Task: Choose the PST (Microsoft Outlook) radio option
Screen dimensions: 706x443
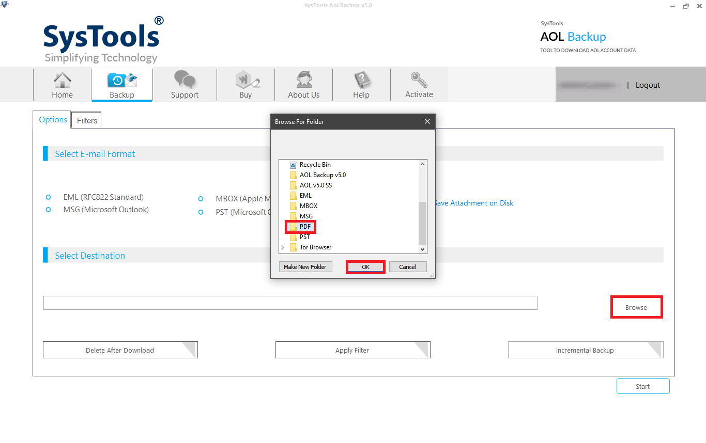Action: (x=201, y=212)
